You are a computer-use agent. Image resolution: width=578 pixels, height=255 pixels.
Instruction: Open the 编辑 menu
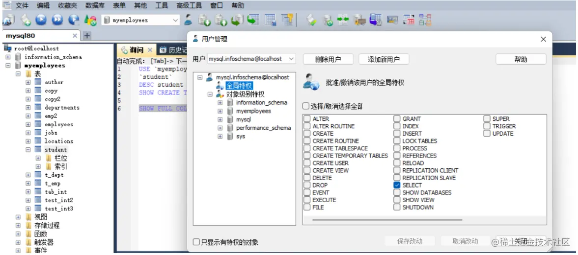pos(43,5)
